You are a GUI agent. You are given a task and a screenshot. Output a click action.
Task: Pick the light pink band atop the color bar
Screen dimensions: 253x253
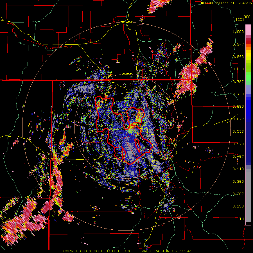point(248,30)
